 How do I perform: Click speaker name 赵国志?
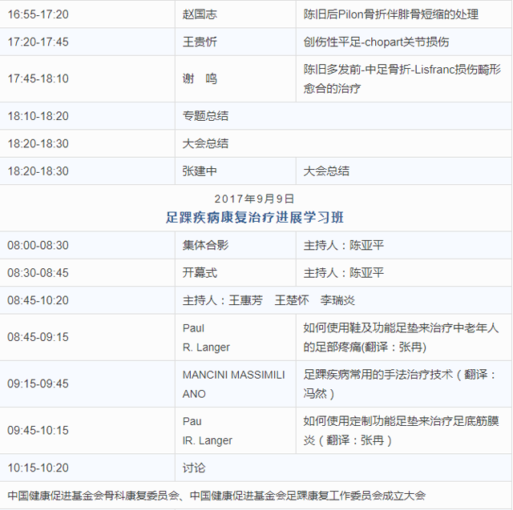[200, 14]
